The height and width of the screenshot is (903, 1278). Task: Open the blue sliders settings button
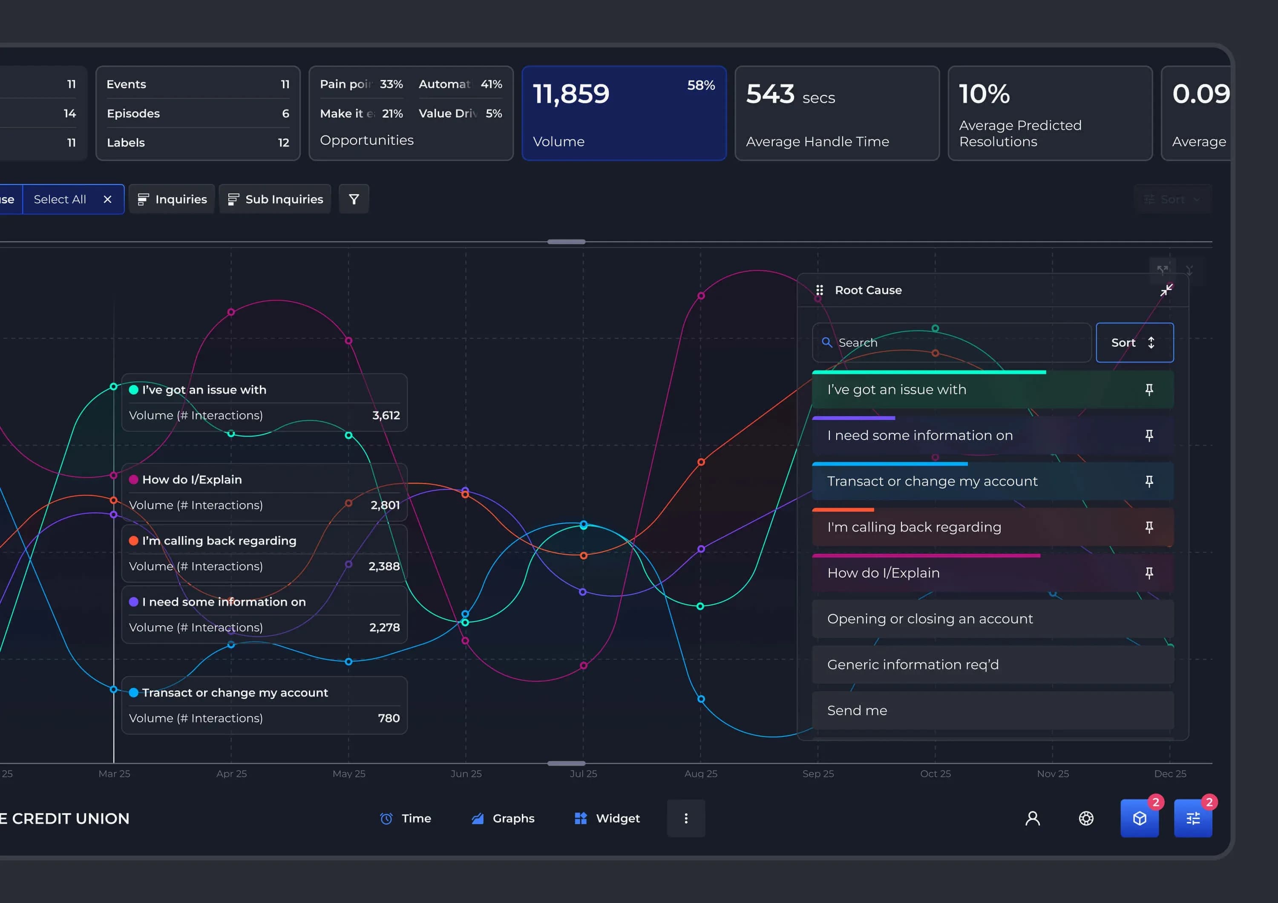pyautogui.click(x=1193, y=818)
